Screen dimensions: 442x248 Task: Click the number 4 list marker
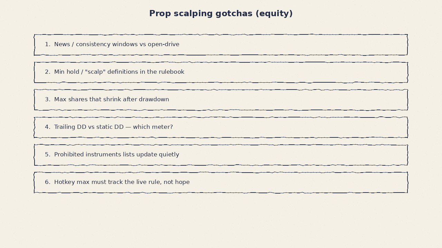pos(48,127)
